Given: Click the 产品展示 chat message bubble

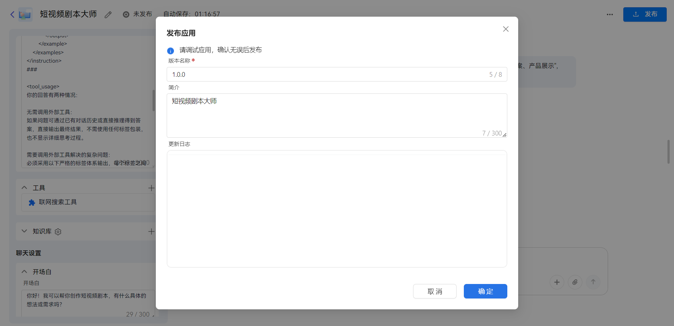Looking at the screenshot, I should click(x=547, y=72).
